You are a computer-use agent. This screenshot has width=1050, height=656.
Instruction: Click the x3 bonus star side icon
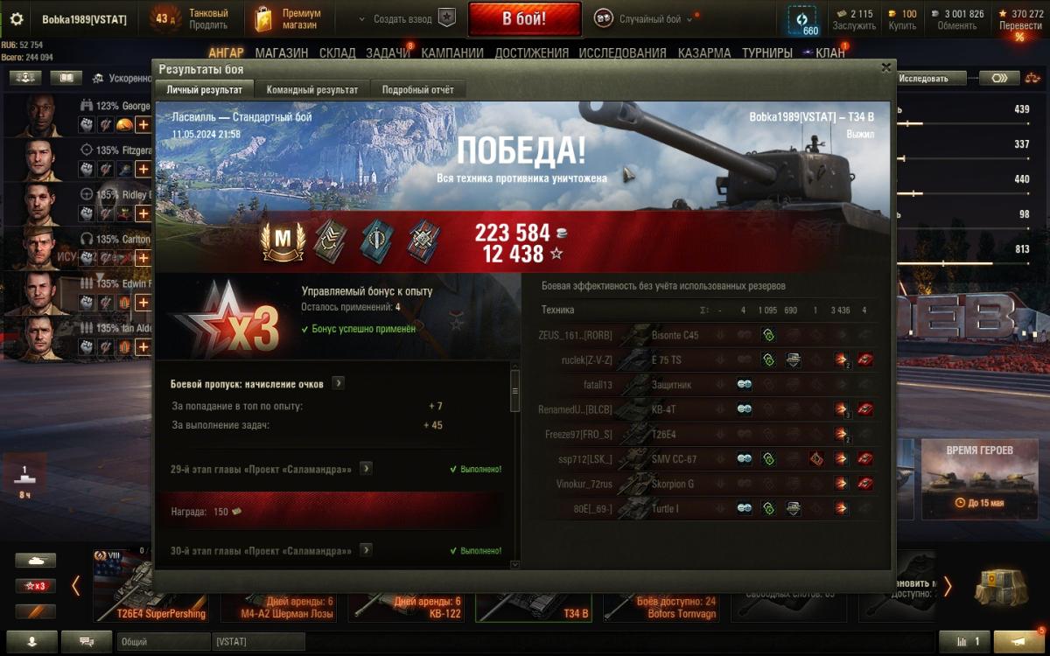pyautogui.click(x=36, y=585)
